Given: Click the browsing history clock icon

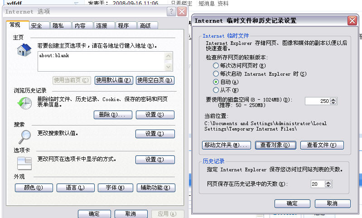Looking at the screenshot, I should tap(24, 103).
